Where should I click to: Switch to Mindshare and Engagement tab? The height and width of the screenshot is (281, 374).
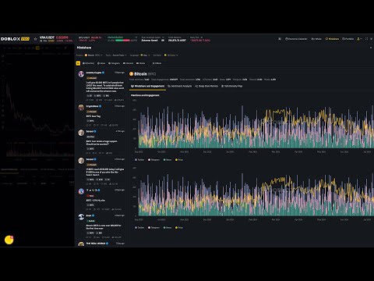coord(147,86)
